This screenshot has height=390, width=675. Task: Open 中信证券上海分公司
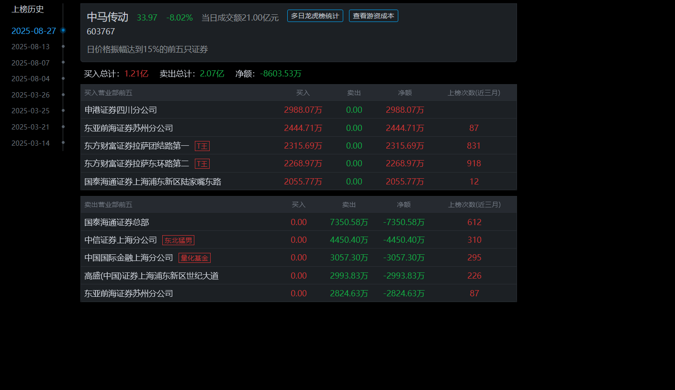tap(121, 240)
